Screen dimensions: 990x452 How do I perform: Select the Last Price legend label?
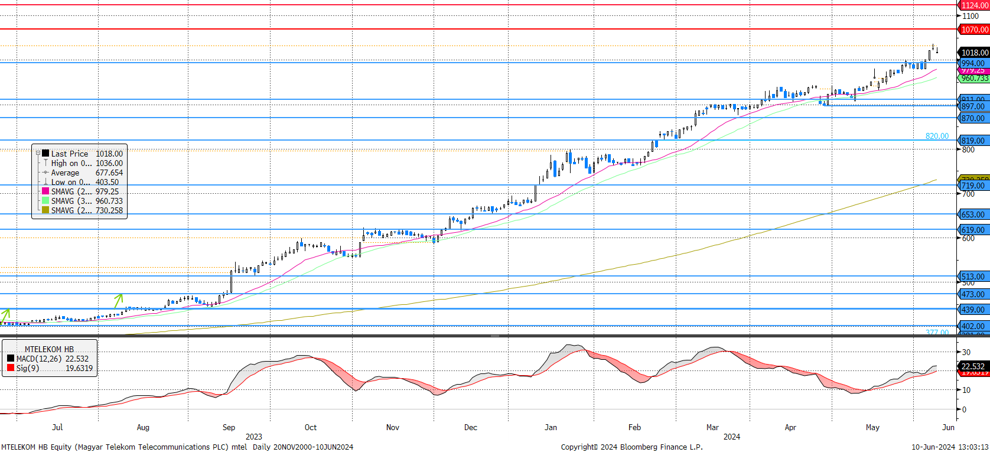70,154
